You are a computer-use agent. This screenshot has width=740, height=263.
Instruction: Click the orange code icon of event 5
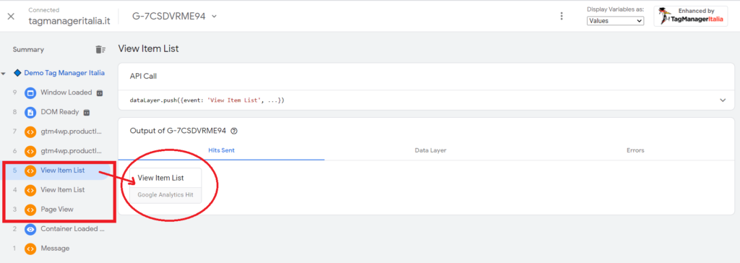(30, 171)
